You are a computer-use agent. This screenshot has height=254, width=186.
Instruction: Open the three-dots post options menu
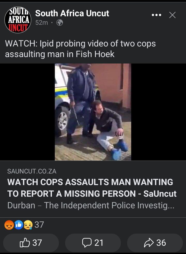pyautogui.click(x=157, y=15)
